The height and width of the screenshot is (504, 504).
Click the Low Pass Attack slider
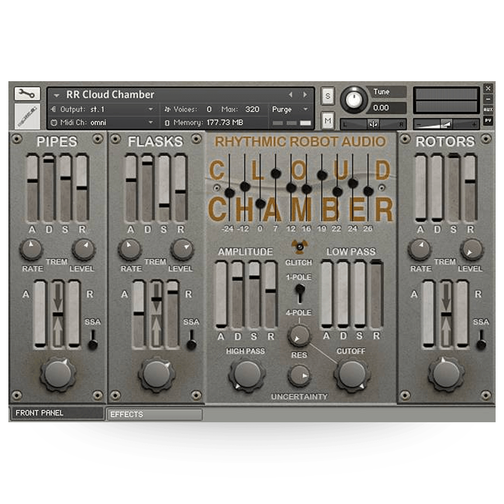326,295
